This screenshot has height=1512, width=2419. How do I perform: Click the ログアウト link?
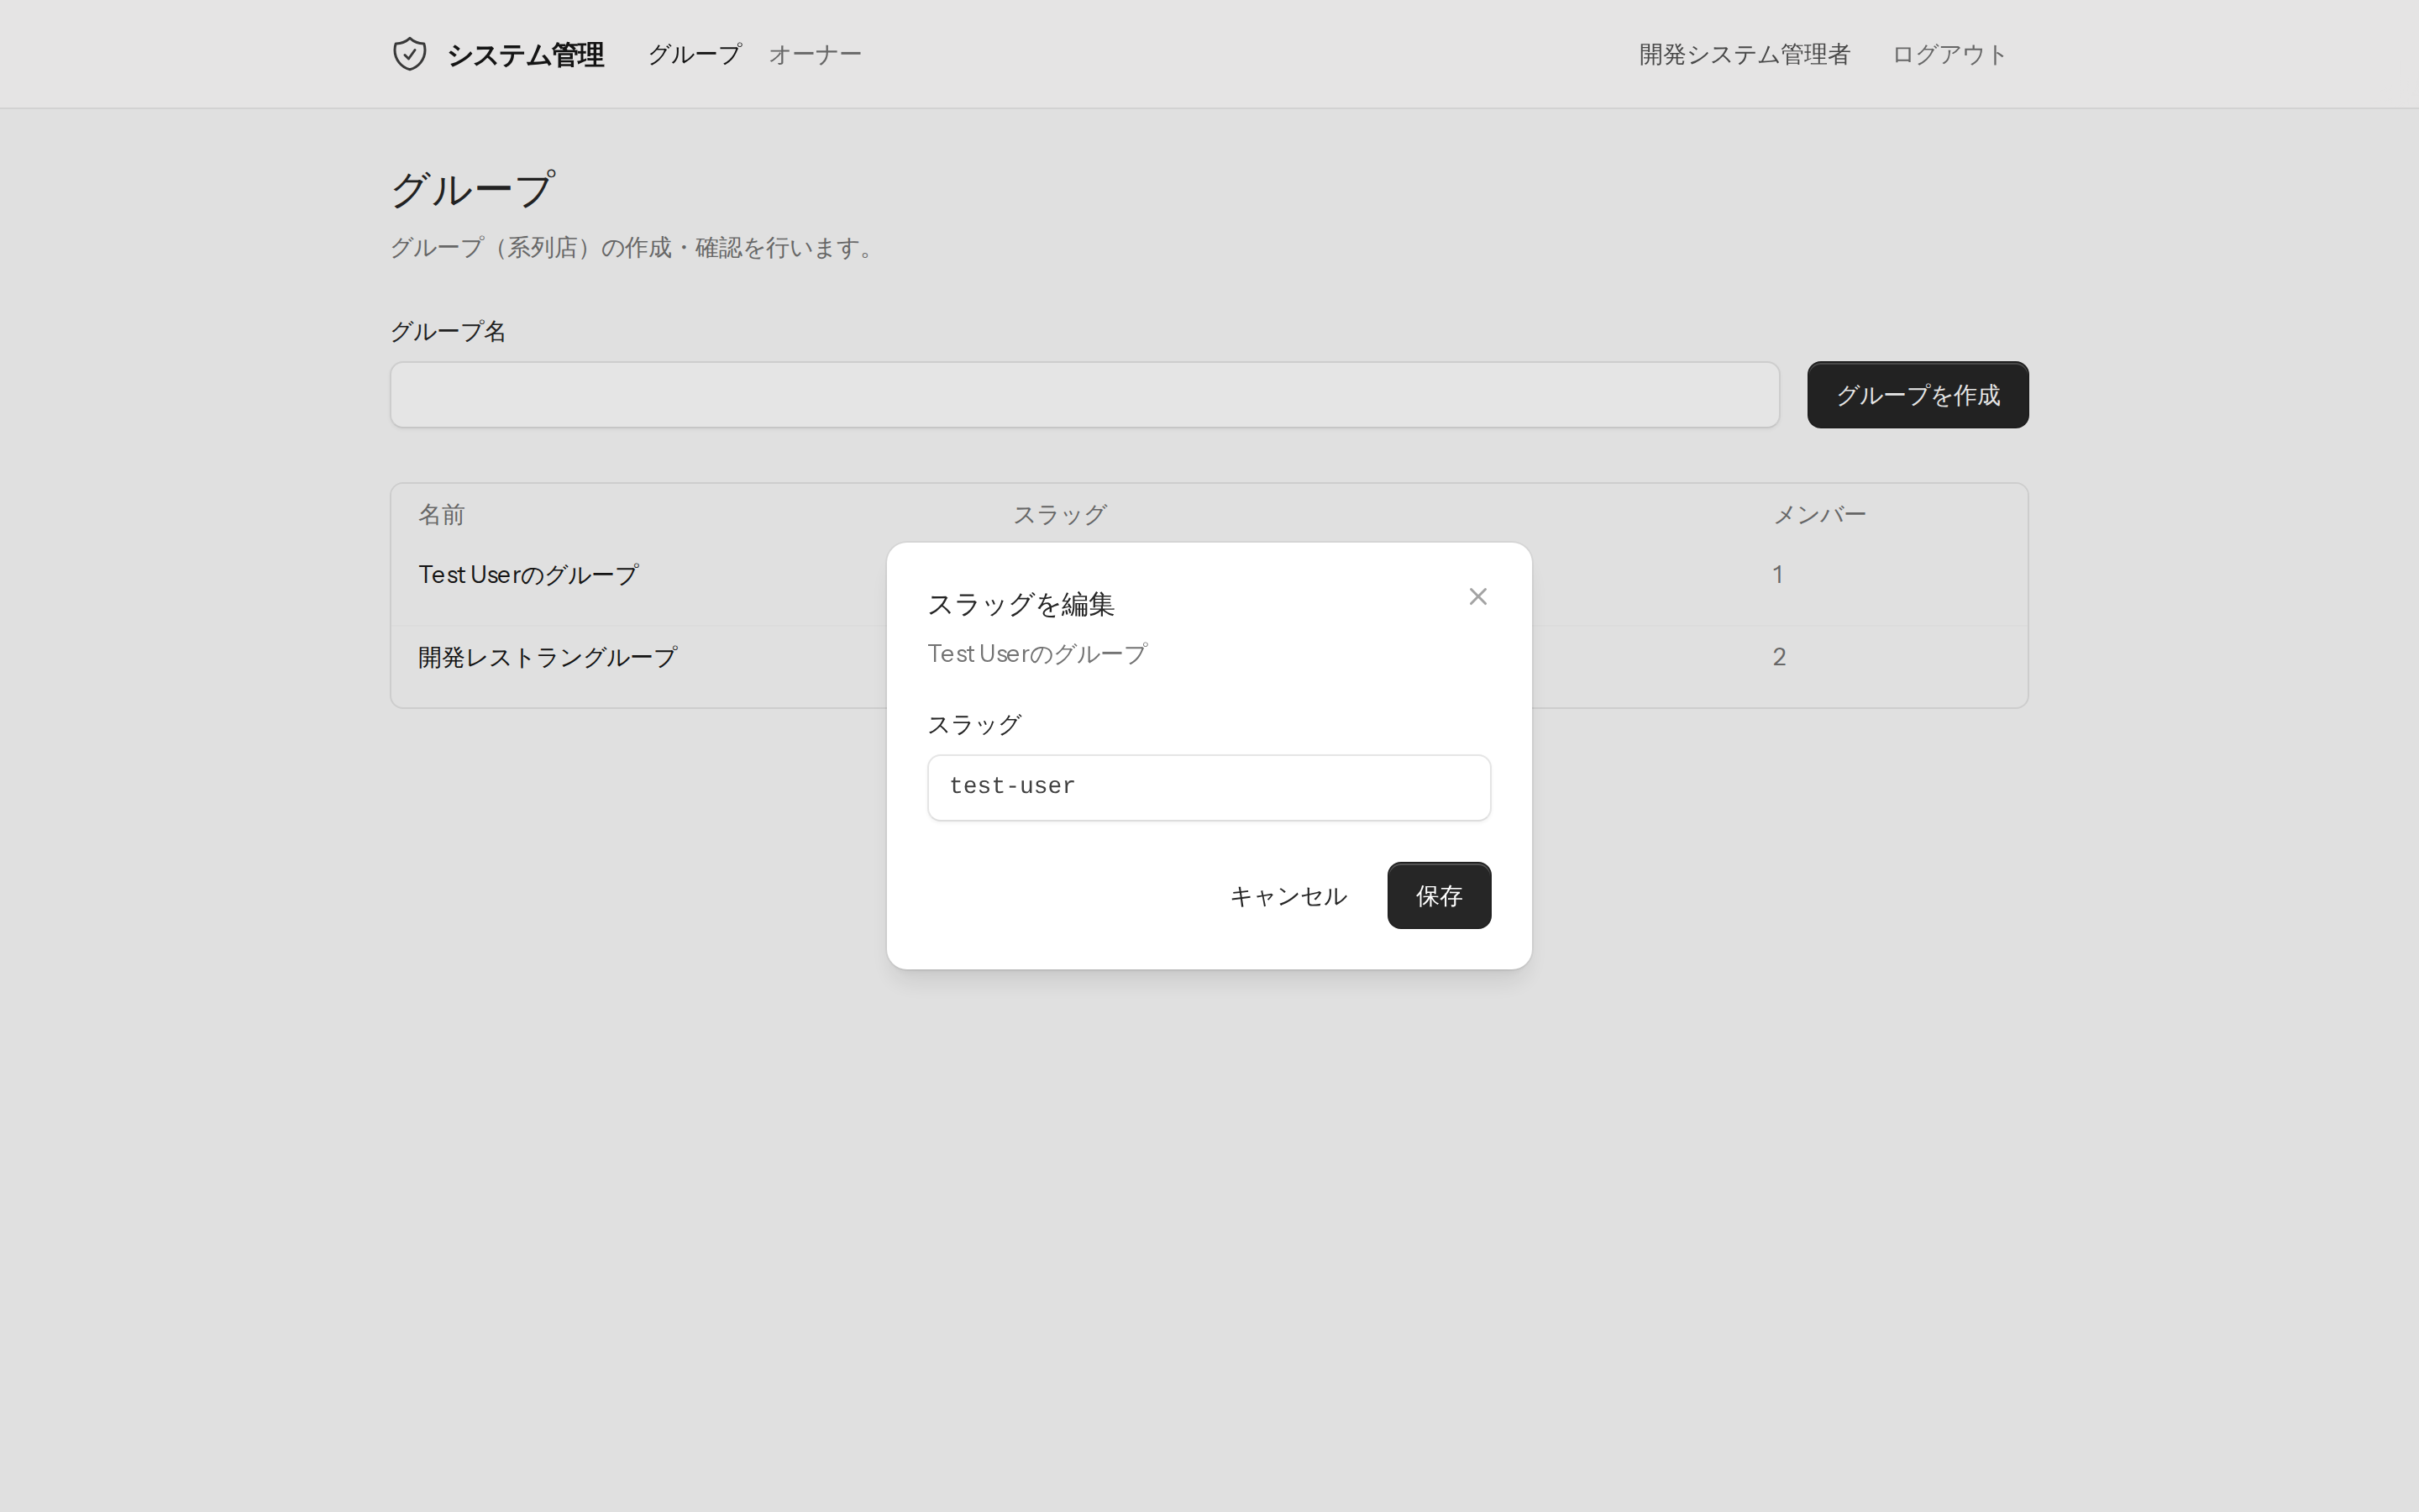[1949, 54]
